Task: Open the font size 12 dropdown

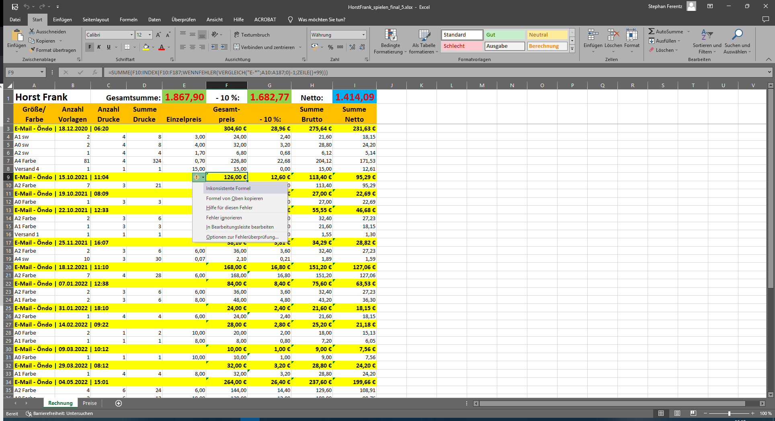Action: pos(150,35)
